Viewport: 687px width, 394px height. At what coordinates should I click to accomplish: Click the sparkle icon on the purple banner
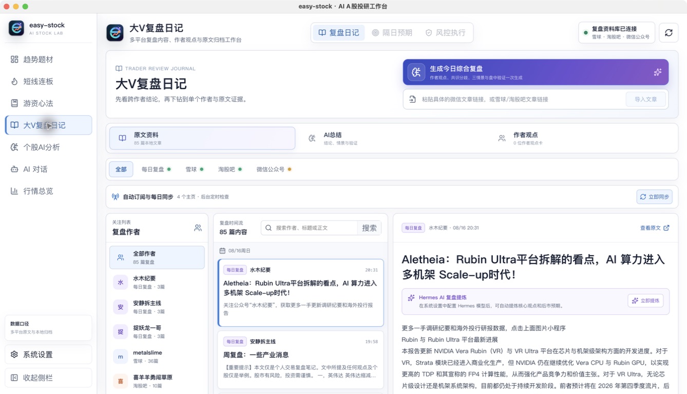click(657, 72)
